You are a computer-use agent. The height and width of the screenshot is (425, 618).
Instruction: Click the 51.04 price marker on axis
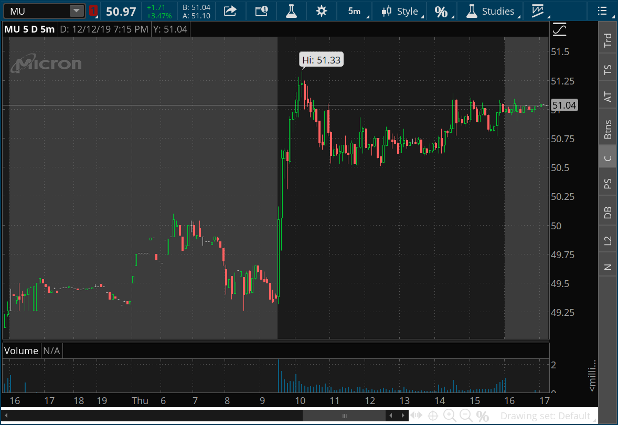pos(564,105)
